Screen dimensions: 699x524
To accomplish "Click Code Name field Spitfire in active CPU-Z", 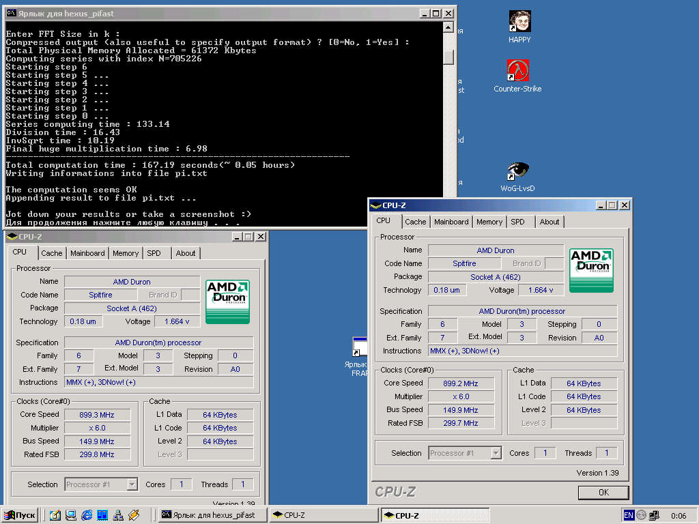I will [x=464, y=263].
